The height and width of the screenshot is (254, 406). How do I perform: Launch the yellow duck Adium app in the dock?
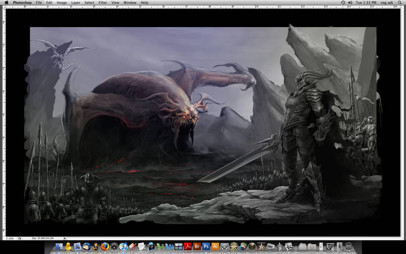(68, 246)
